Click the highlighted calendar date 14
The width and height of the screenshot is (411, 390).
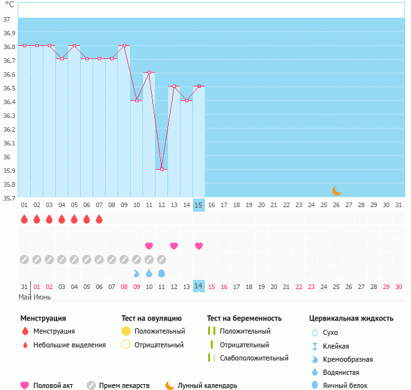(199, 286)
